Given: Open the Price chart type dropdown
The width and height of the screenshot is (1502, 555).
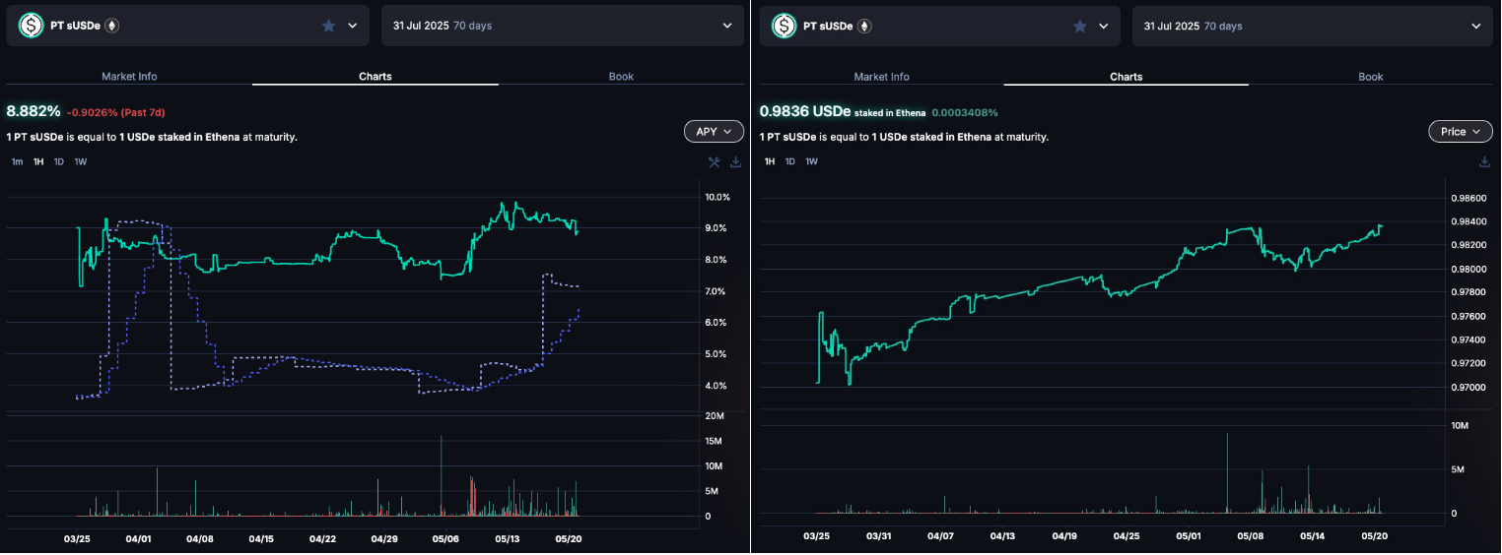Looking at the screenshot, I should tap(1460, 131).
